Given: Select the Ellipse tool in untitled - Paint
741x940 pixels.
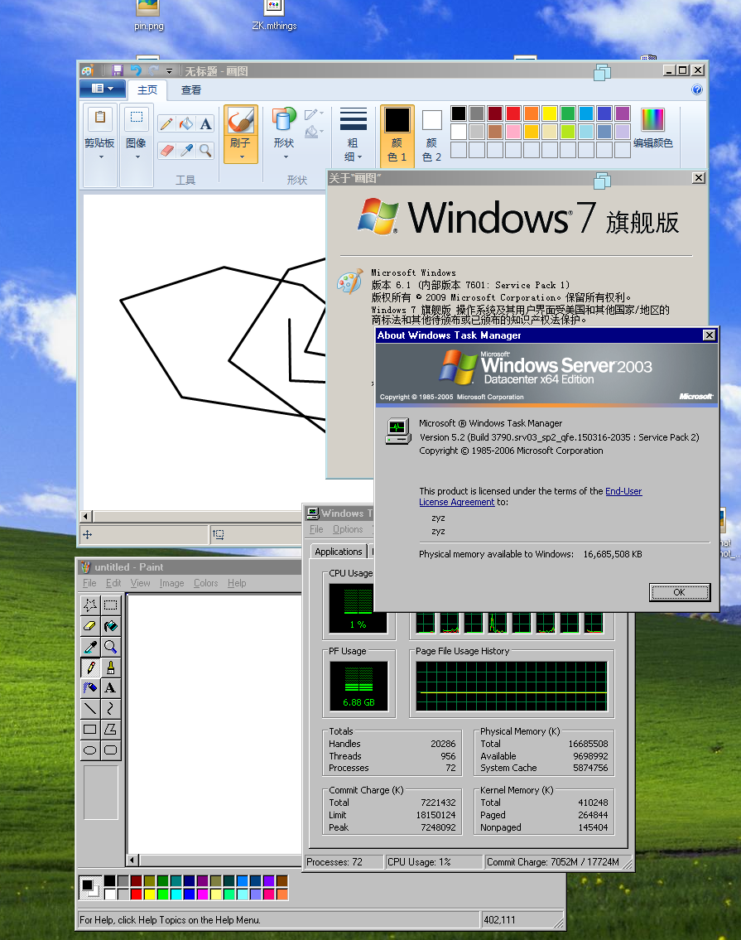Looking at the screenshot, I should tap(90, 750).
